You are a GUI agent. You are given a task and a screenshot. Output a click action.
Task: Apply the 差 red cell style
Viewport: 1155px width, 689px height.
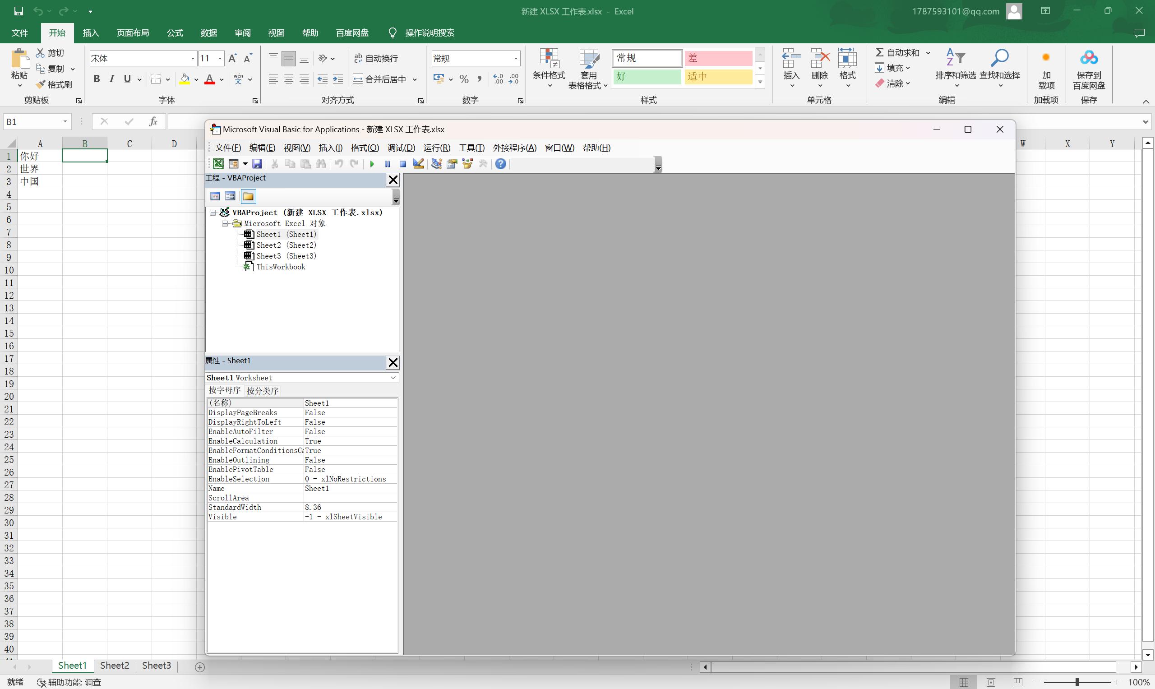[x=718, y=58]
